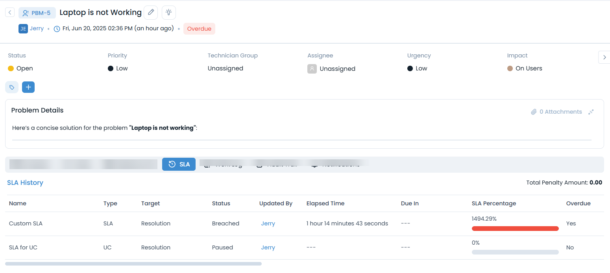Screen dimensions: 610x273
Task: Select the SLA tab
Action: click(179, 164)
